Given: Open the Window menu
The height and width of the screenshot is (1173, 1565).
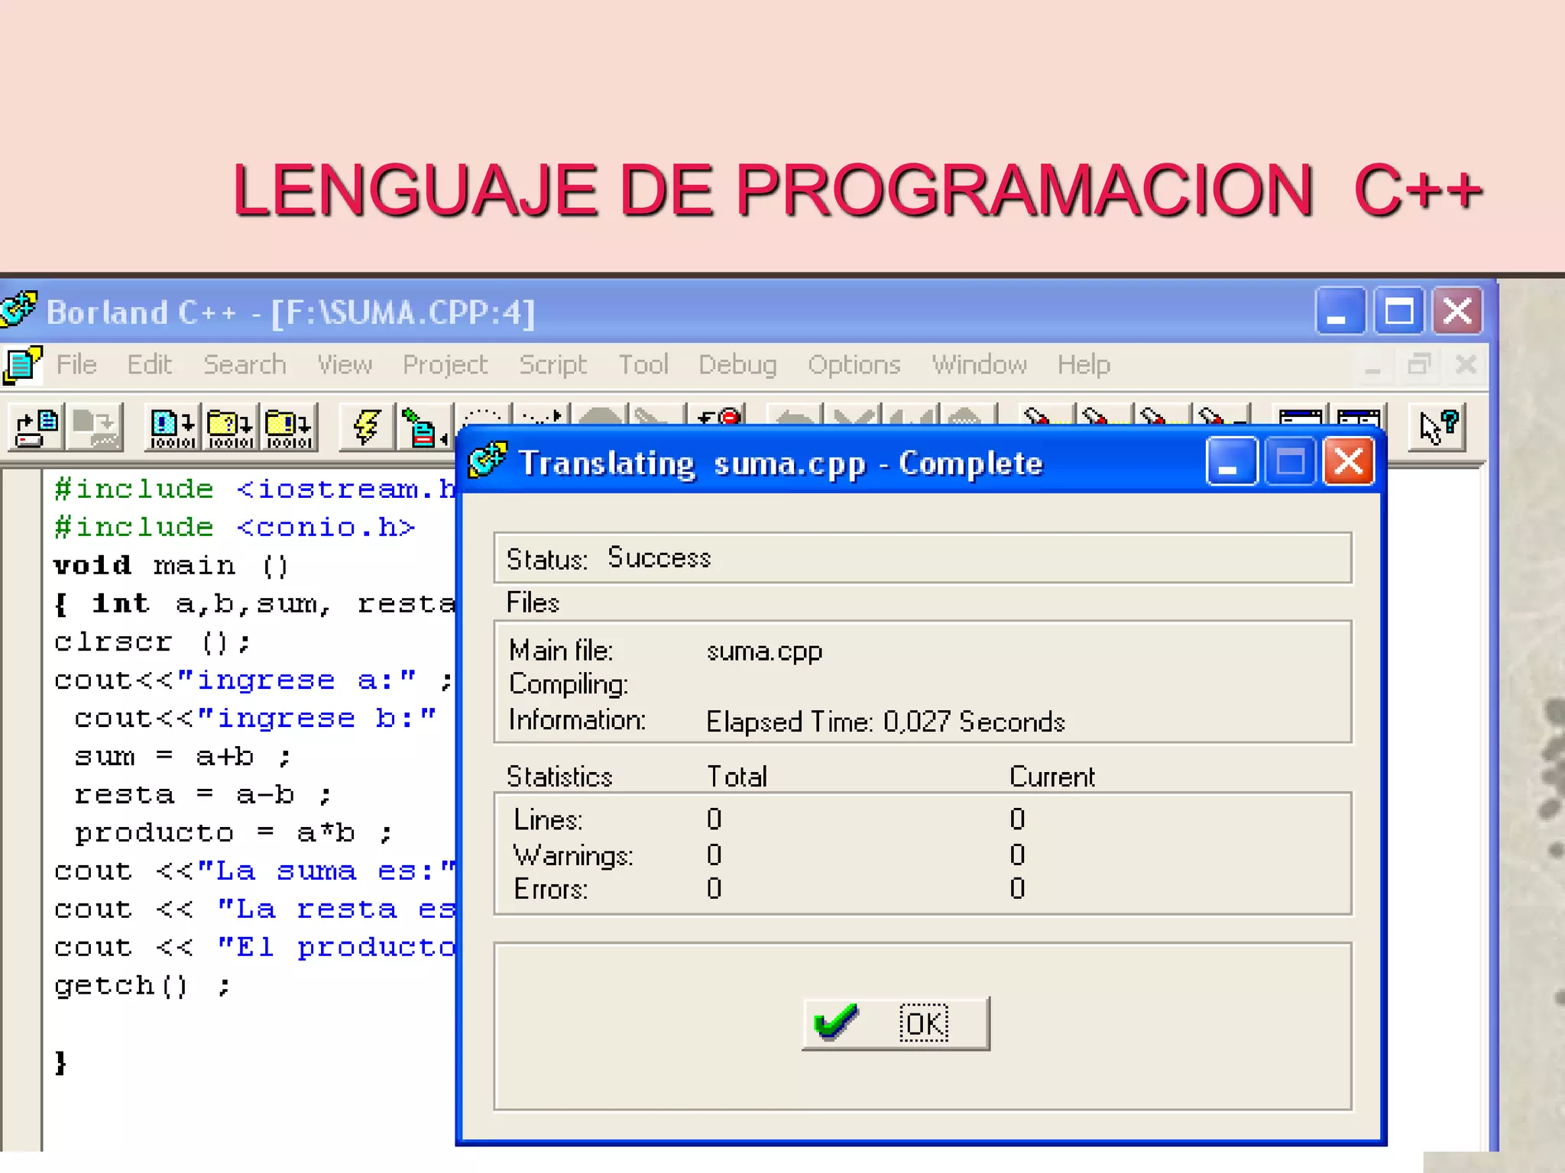Looking at the screenshot, I should coord(979,365).
